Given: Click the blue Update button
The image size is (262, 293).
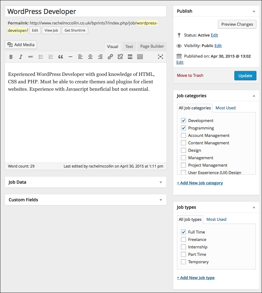Looking at the screenshot, I should tap(245, 76).
